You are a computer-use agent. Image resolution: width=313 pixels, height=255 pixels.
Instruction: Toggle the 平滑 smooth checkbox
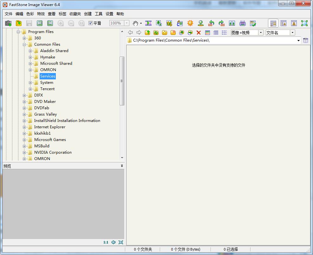point(90,23)
